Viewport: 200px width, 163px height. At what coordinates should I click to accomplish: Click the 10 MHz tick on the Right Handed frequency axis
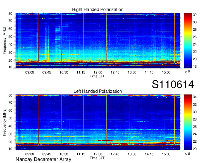pos(10,67)
